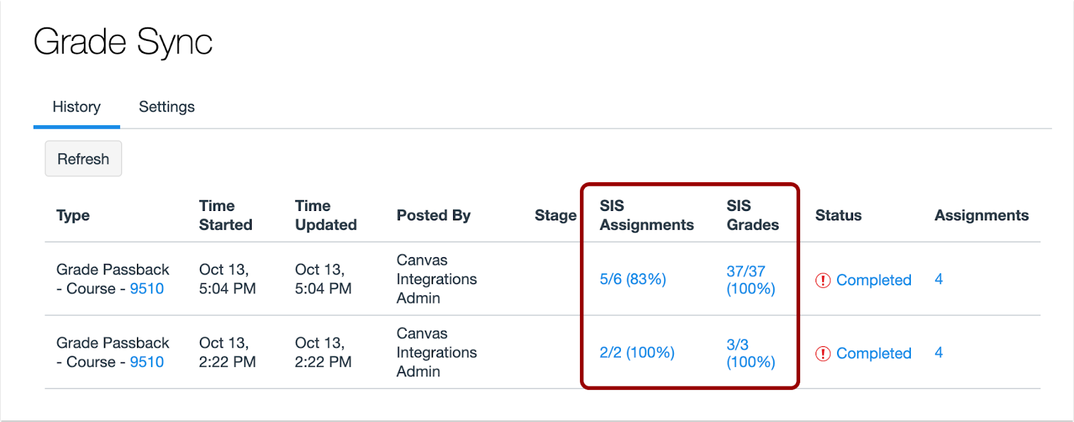Image resolution: width=1074 pixels, height=422 pixels.
Task: View 2/2 (100%) SIS Assignments details
Action: [x=636, y=352]
